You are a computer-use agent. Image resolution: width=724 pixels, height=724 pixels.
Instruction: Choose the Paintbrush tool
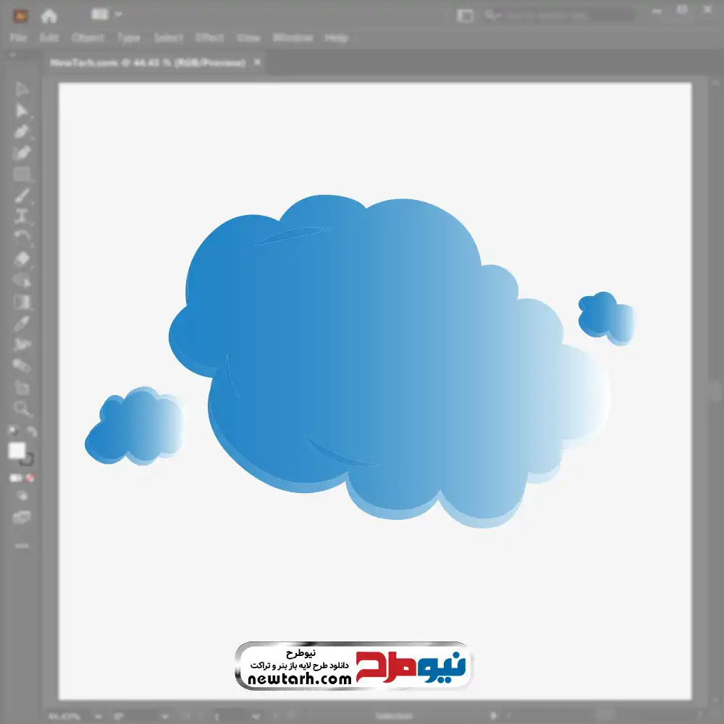[22, 195]
